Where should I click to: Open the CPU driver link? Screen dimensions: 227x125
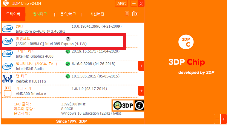(19, 27)
